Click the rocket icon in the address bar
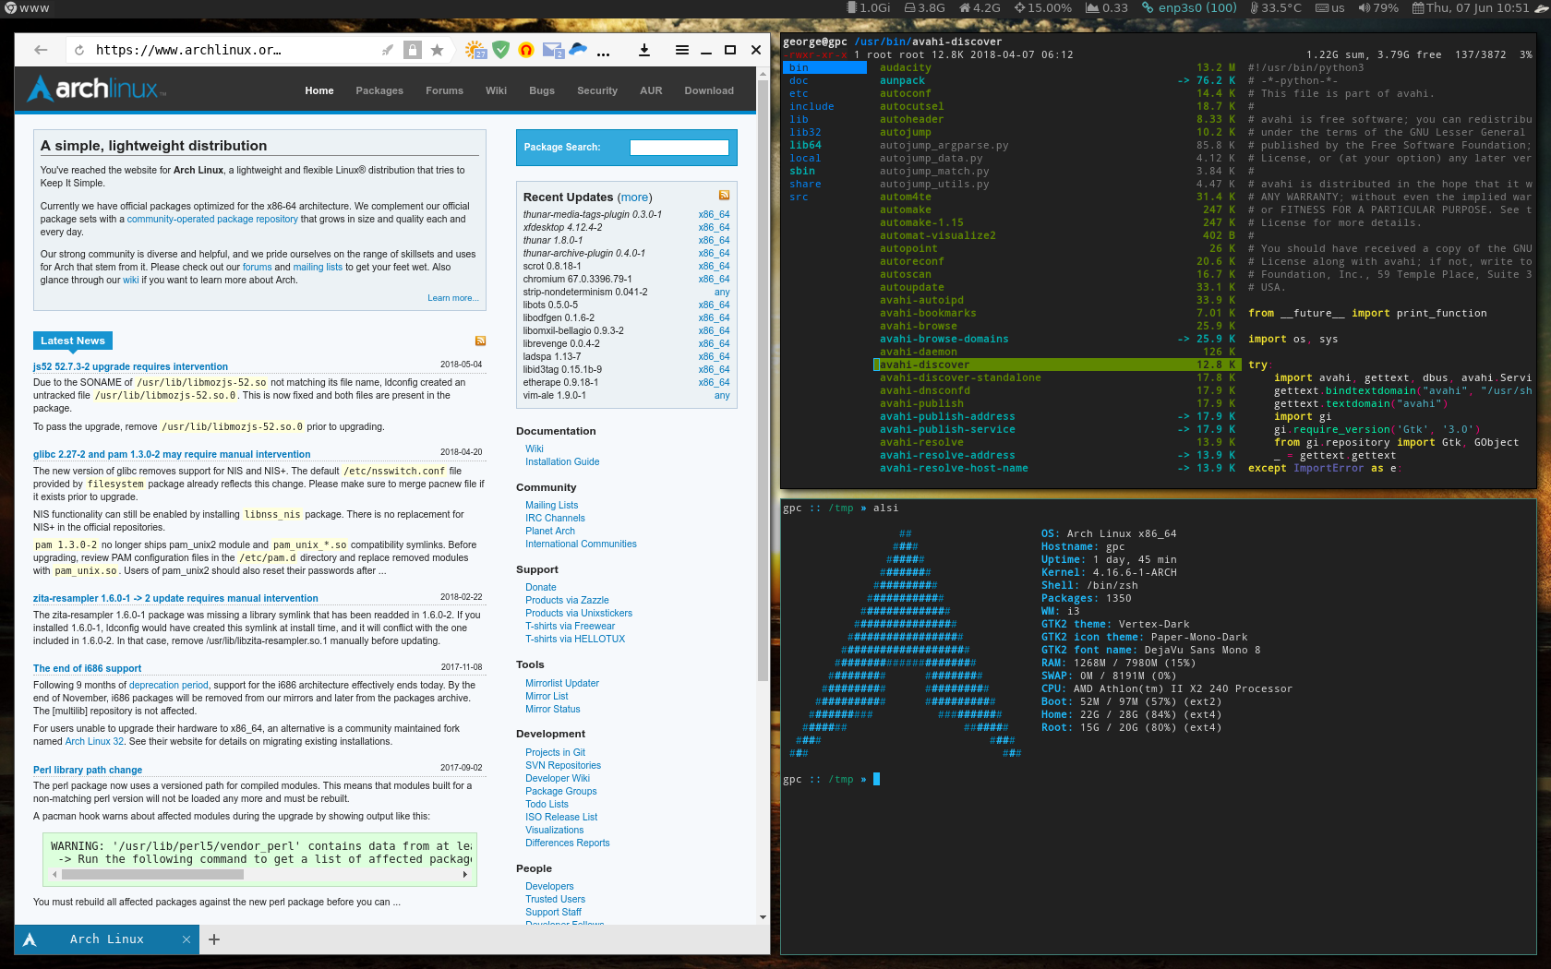This screenshot has width=1551, height=969. [x=388, y=50]
